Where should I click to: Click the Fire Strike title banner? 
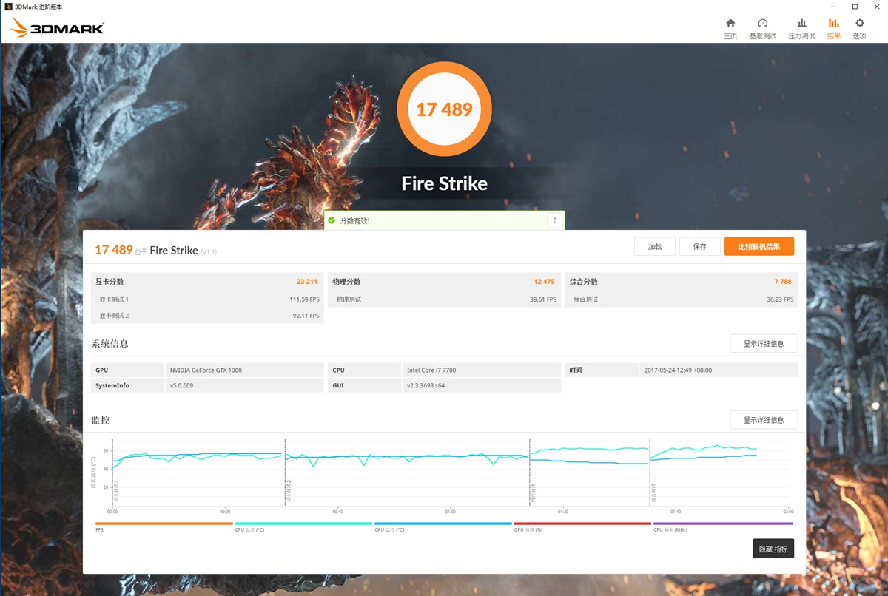pyautogui.click(x=444, y=183)
